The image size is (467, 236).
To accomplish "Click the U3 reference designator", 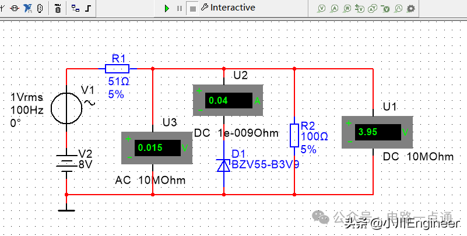I will click(170, 122).
